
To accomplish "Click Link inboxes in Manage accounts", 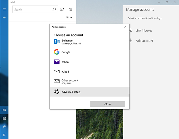I will click(x=144, y=30).
